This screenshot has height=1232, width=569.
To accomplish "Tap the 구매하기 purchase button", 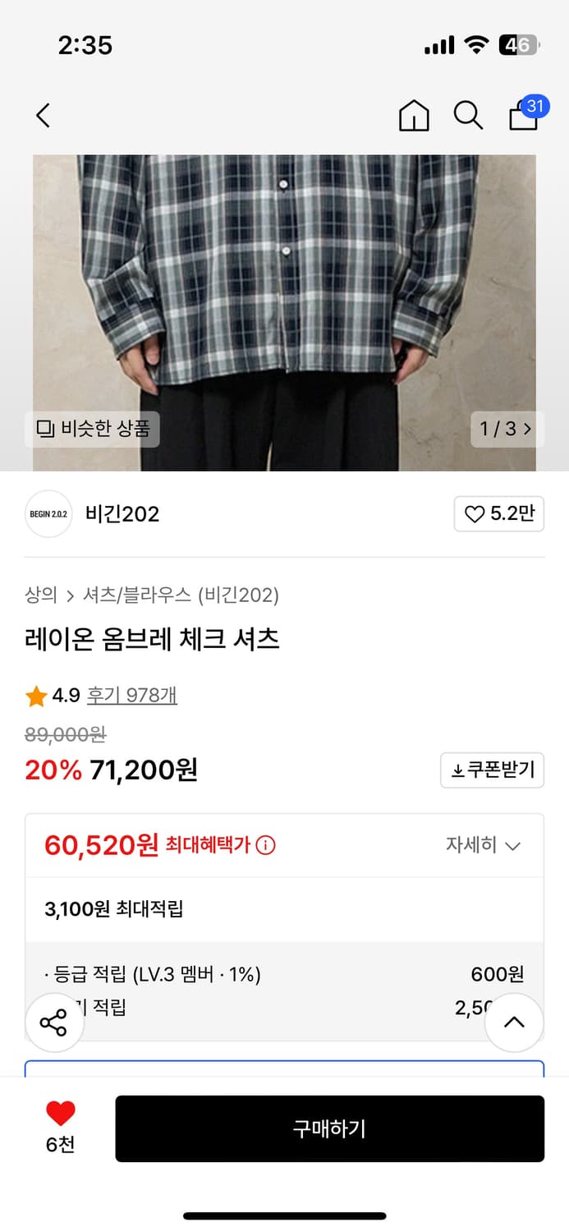I will [x=330, y=1129].
